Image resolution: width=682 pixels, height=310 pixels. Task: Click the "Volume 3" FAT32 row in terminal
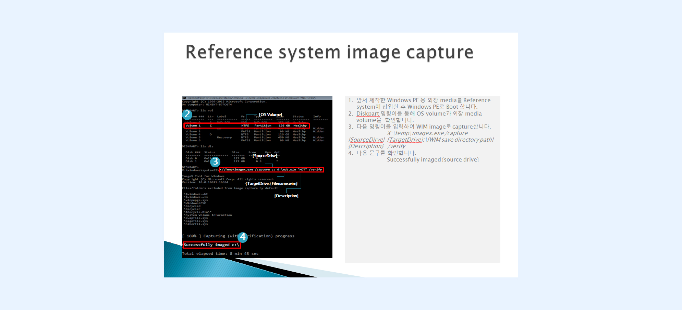[255, 131]
